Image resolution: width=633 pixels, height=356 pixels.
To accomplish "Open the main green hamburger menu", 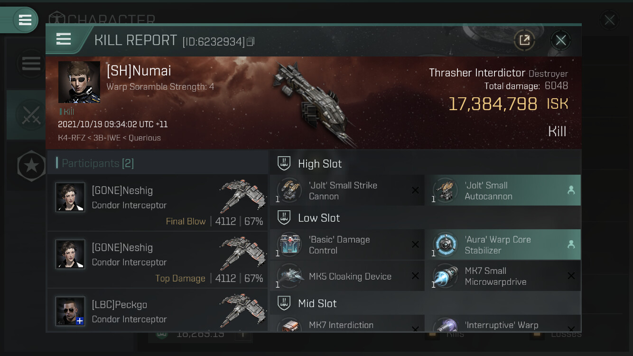I will coord(25,20).
